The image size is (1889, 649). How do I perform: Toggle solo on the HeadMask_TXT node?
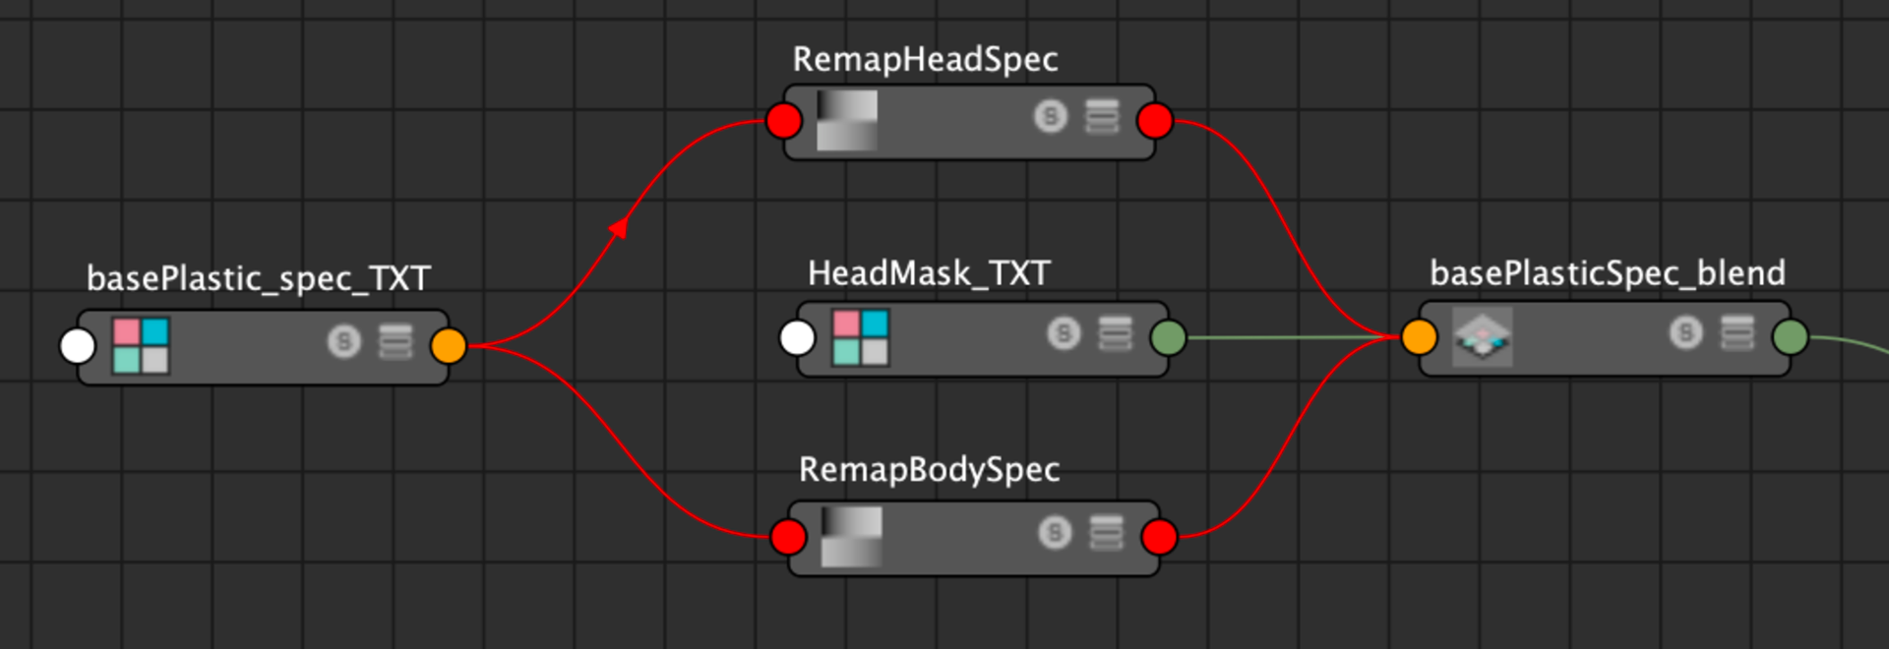(1064, 333)
